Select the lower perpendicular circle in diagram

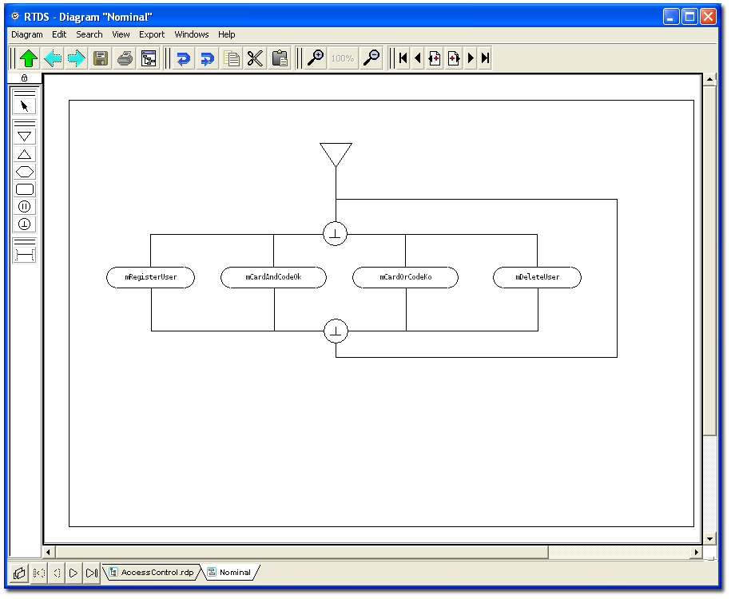point(336,331)
